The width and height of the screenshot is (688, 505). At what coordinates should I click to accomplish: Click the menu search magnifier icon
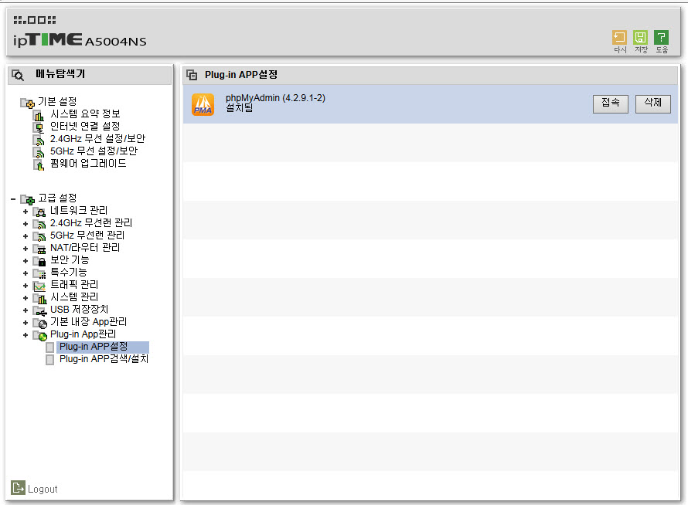coord(18,75)
